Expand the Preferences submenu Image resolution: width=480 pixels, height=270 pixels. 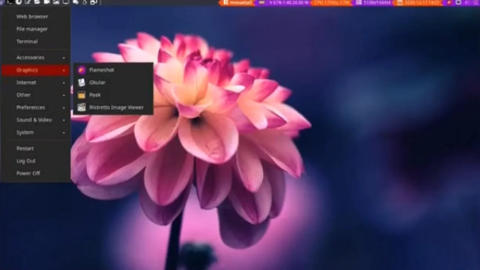pyautogui.click(x=36, y=108)
